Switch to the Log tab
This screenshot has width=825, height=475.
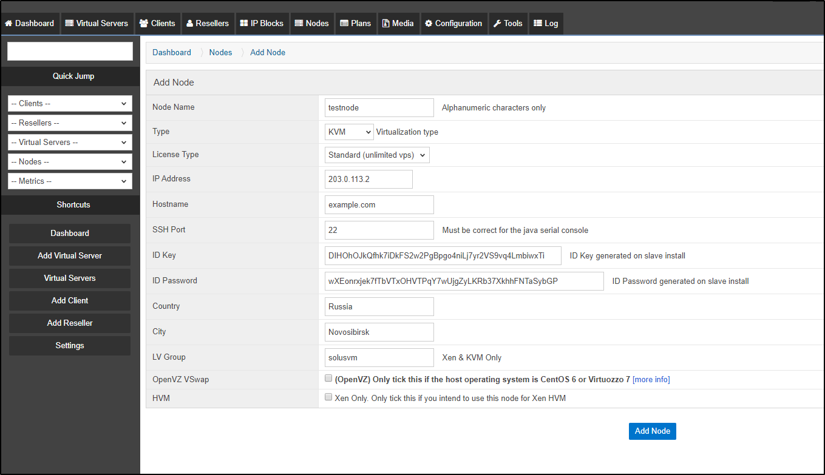[545, 24]
